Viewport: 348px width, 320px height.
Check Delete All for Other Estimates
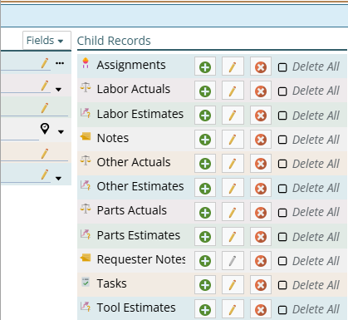click(x=282, y=189)
